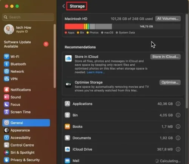Select Appearance in the sidebar
Screen dimensions: 189x164
click(17, 130)
